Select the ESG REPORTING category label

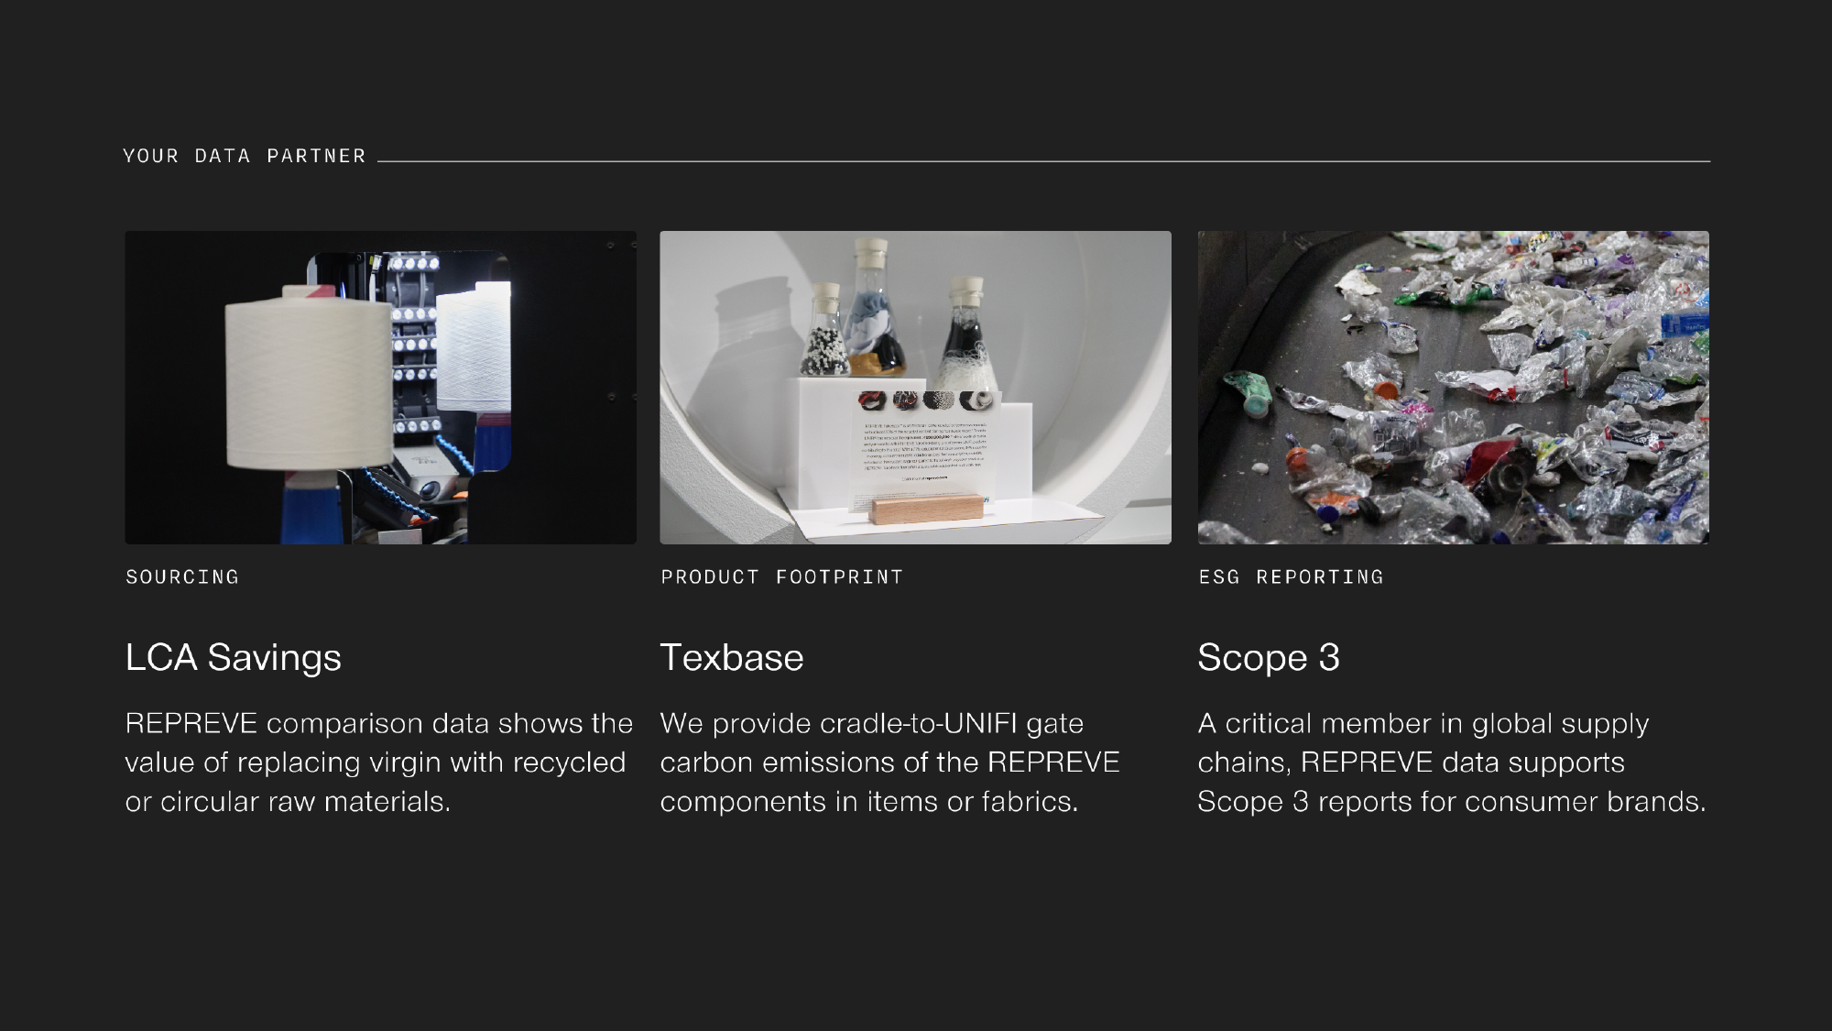(1292, 577)
